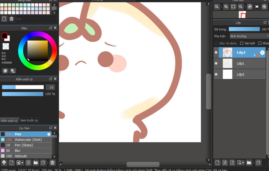Download brush from cloud
The width and height of the screenshot is (269, 171).
click(4, 162)
